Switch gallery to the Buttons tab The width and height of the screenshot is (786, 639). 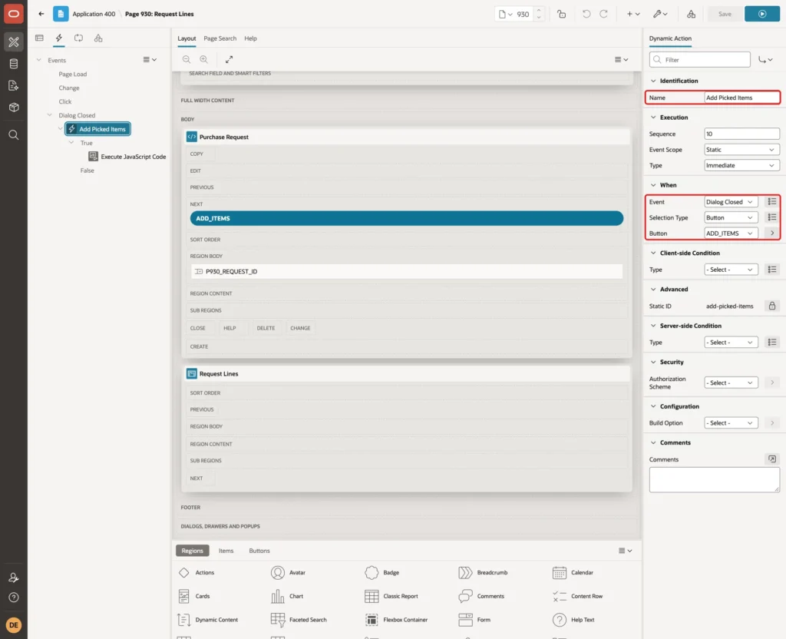click(x=259, y=551)
